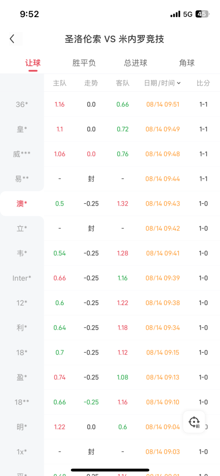Switch to the 胜平负 tab
220x476 pixels.
84,63
